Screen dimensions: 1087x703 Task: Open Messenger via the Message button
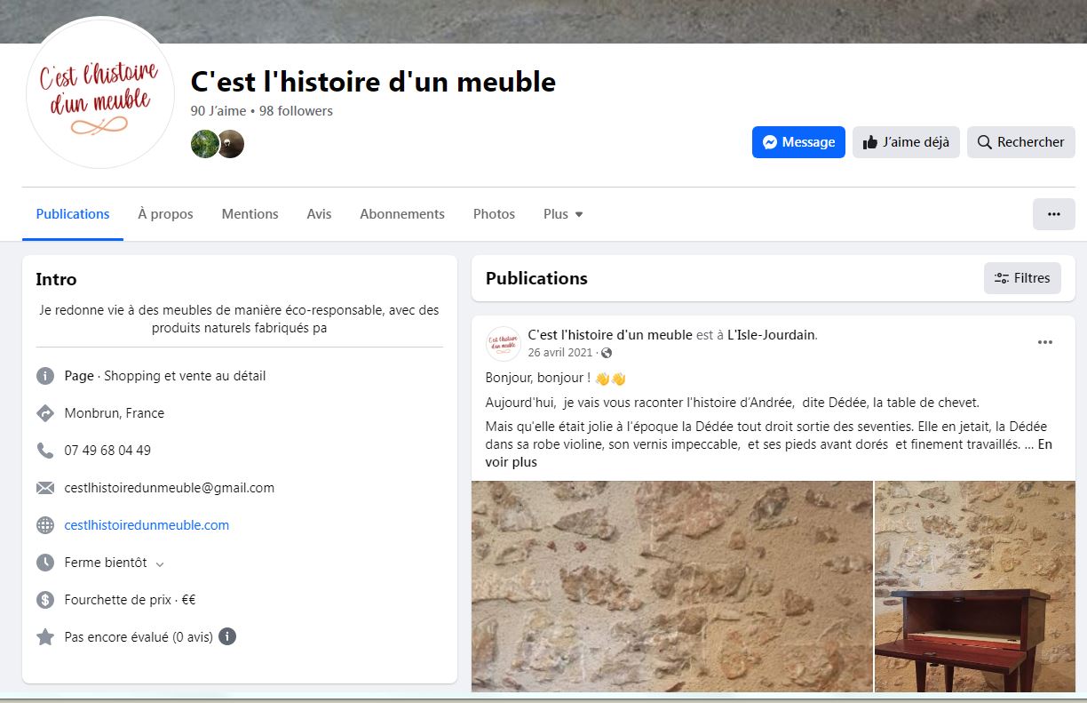pos(798,142)
